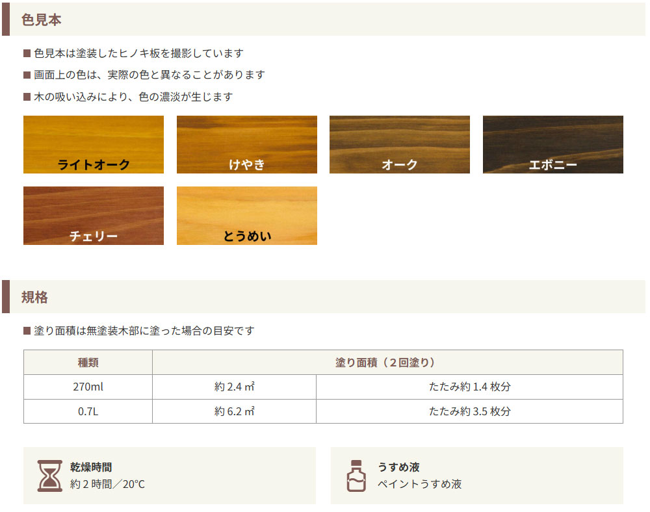650x512 pixels.
Task: Choose the チェリー color swatch
Action: point(94,216)
